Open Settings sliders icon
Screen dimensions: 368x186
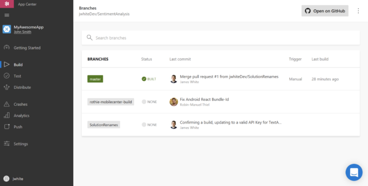click(x=6, y=144)
